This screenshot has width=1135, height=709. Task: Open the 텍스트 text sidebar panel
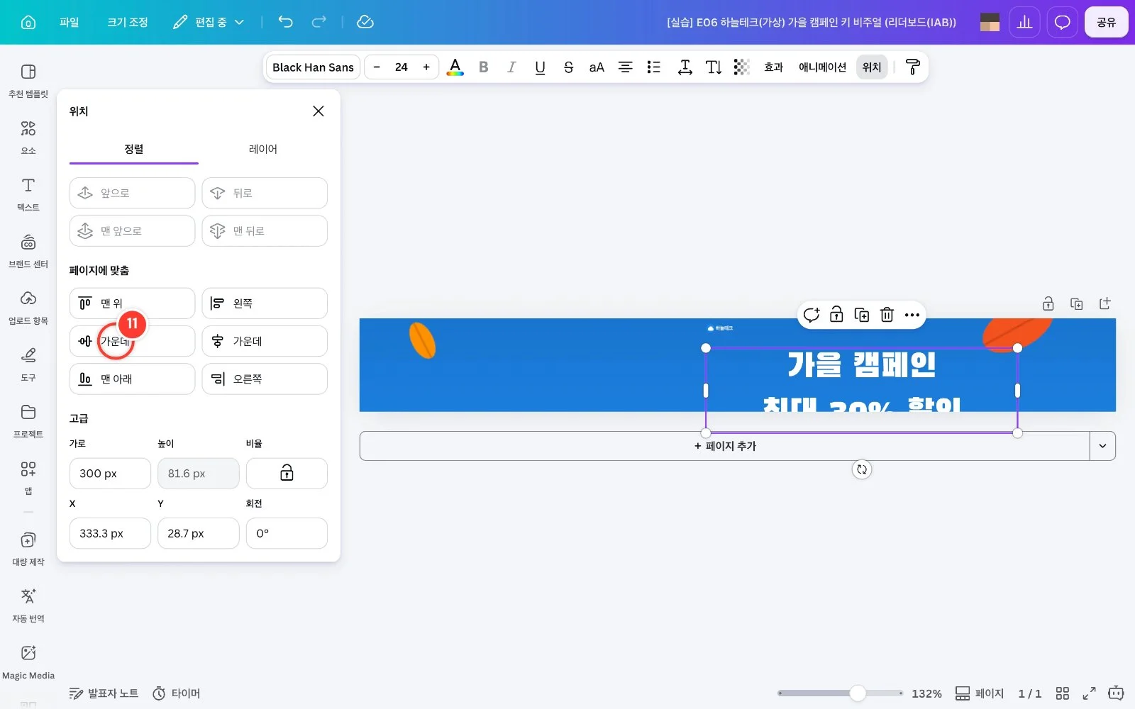(x=28, y=194)
